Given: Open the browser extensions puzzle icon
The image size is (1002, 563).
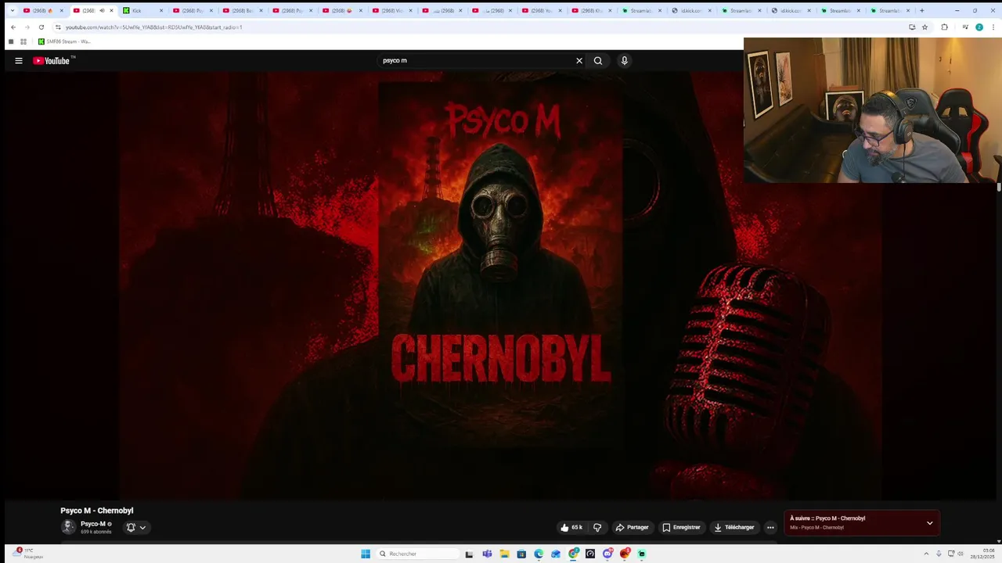Looking at the screenshot, I should coord(944,27).
